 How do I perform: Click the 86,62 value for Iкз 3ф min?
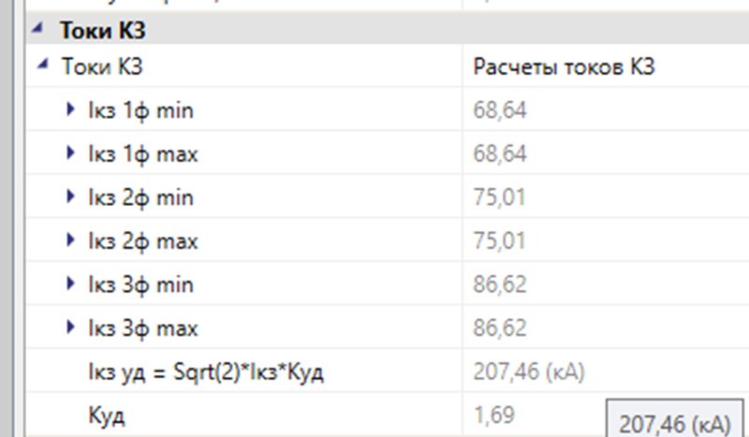[501, 284]
